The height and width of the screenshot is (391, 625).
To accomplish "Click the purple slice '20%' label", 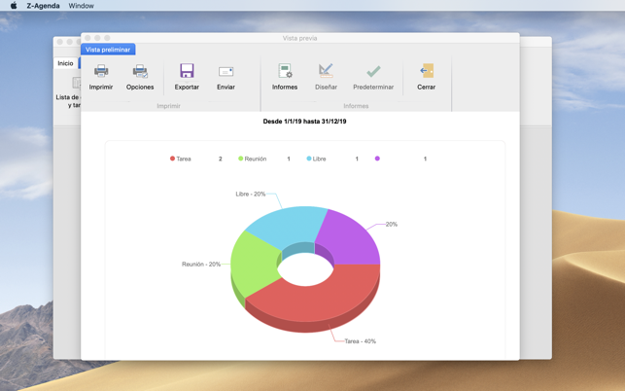I will [x=392, y=225].
